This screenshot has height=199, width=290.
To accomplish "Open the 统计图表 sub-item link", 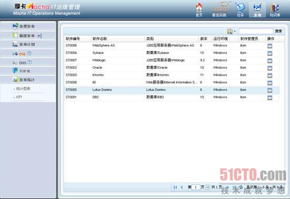I will 23,89.
